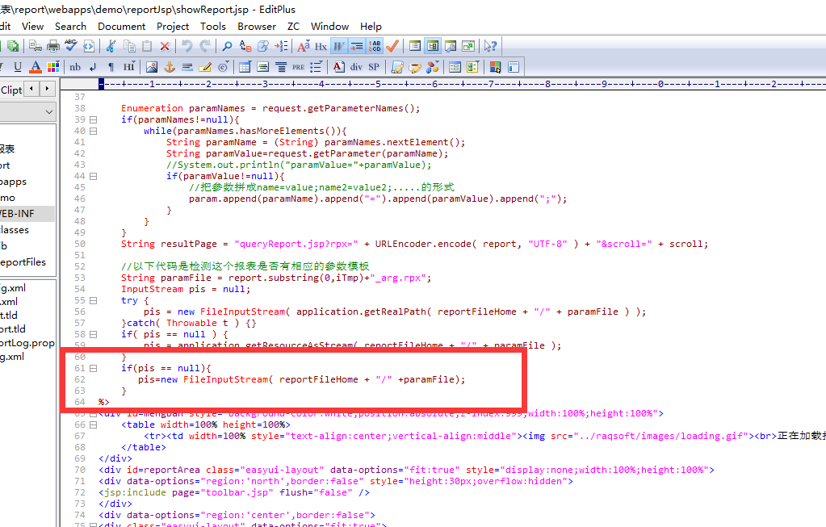Collapse the try block at line 55
The image size is (826, 527).
(93, 300)
